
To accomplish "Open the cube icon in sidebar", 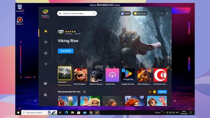I will pyautogui.click(x=45, y=83).
